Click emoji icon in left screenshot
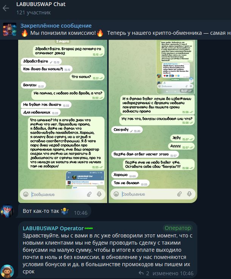231x279 pixels. click(26, 194)
